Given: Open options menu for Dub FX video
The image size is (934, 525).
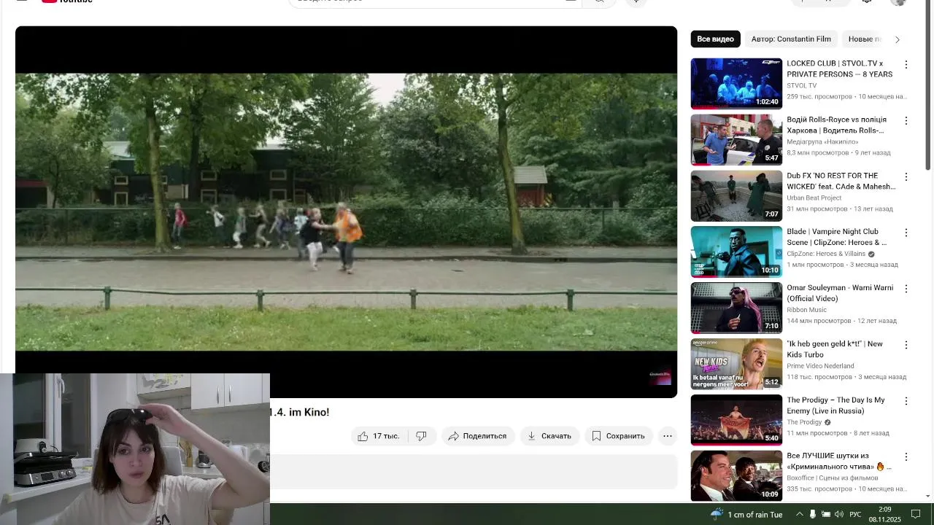Looking at the screenshot, I should [906, 177].
